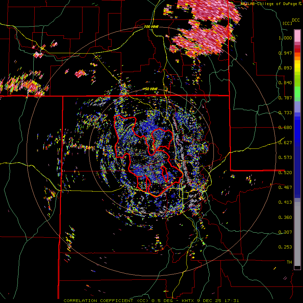The image size is (303, 303).
Task: Select the 0.947 scale value
Action: tap(285, 53)
